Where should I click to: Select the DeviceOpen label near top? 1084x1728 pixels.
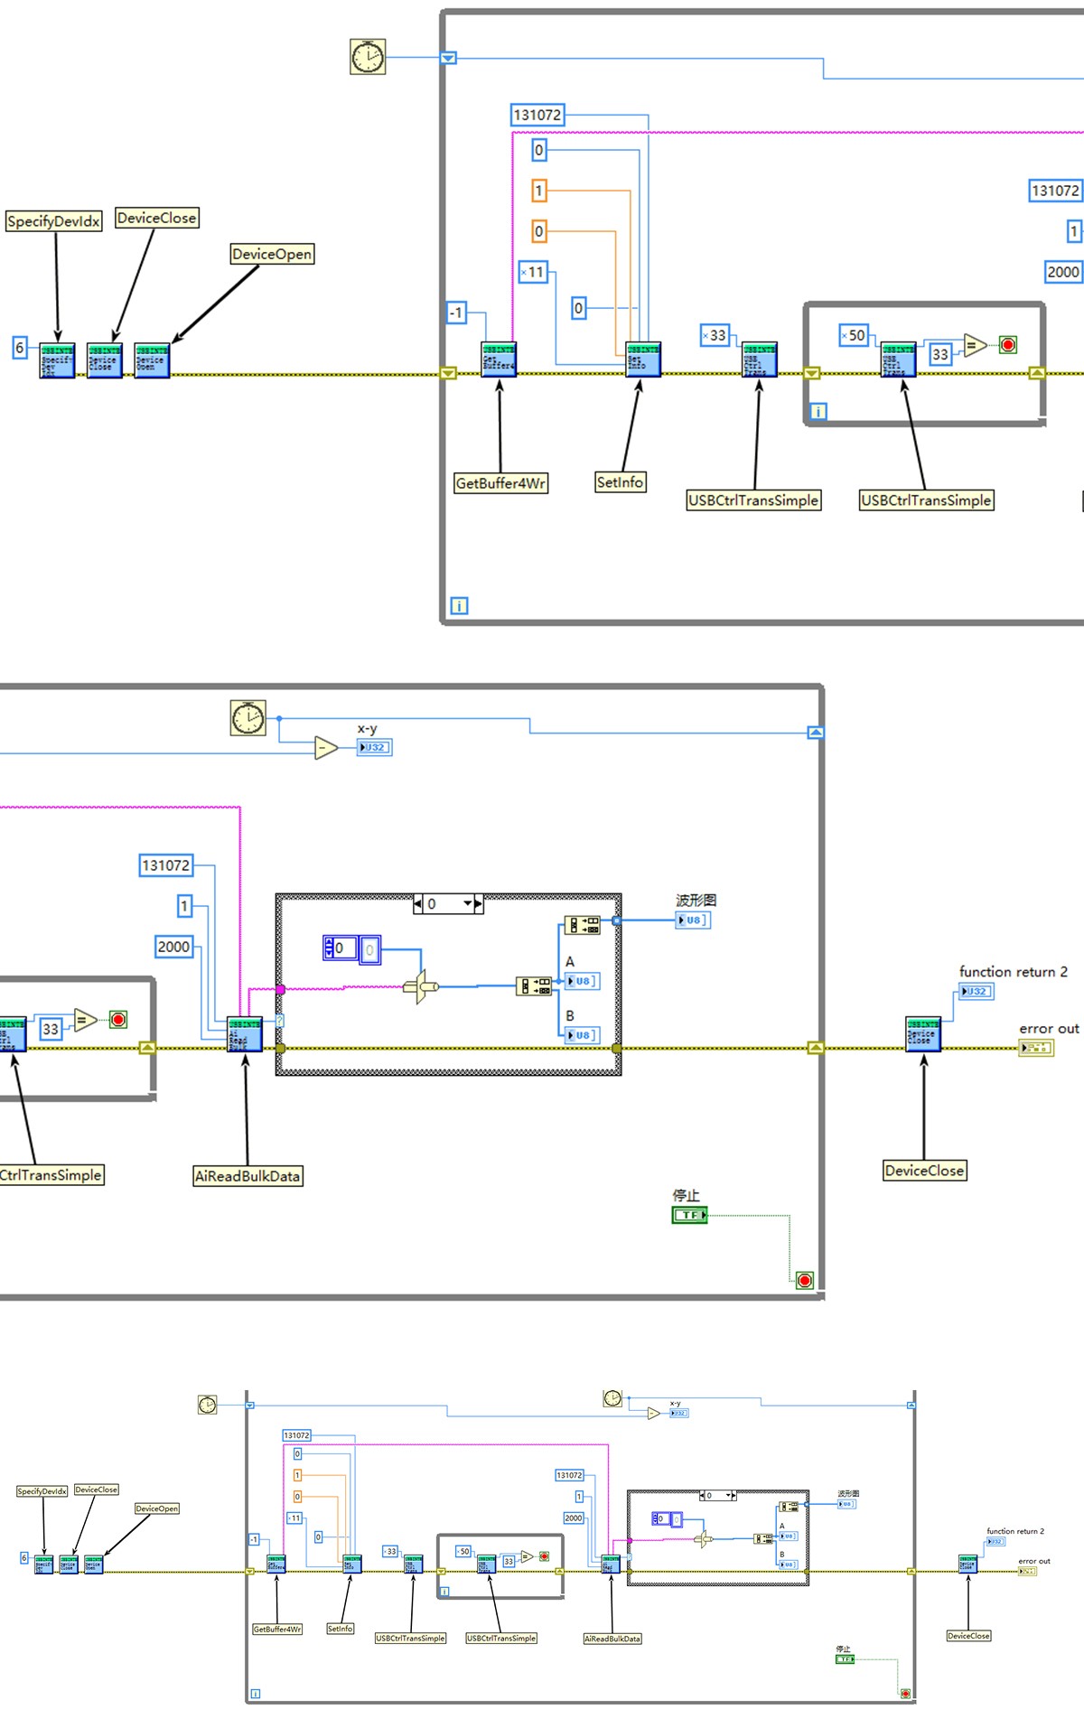(272, 254)
